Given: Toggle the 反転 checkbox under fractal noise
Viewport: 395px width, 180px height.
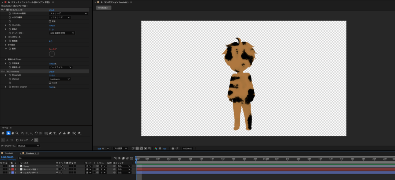Looking at the screenshot, I should [x=50, y=21].
